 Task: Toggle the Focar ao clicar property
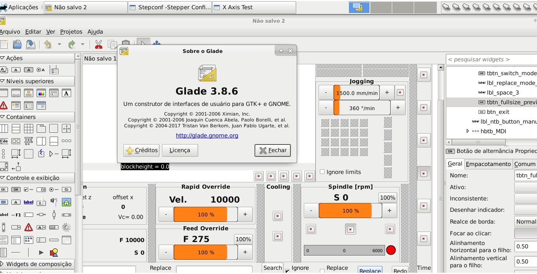(x=526, y=233)
